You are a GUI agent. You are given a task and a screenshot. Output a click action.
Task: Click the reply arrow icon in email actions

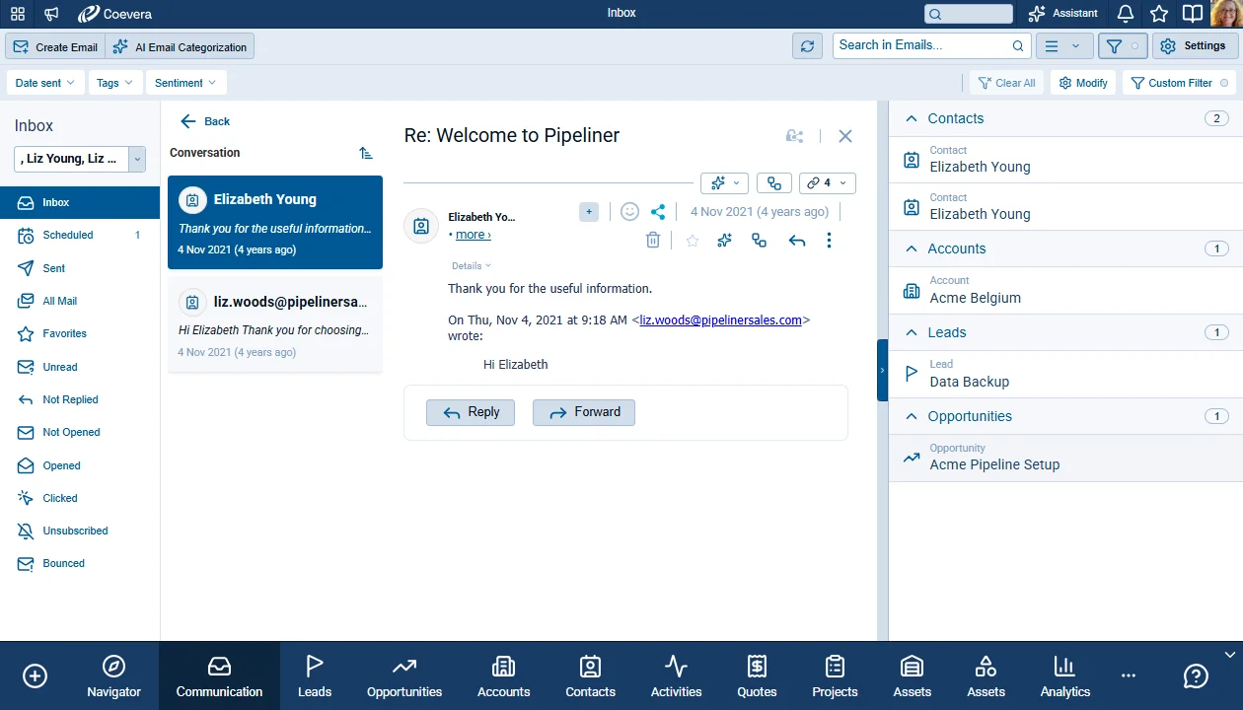[x=797, y=240]
